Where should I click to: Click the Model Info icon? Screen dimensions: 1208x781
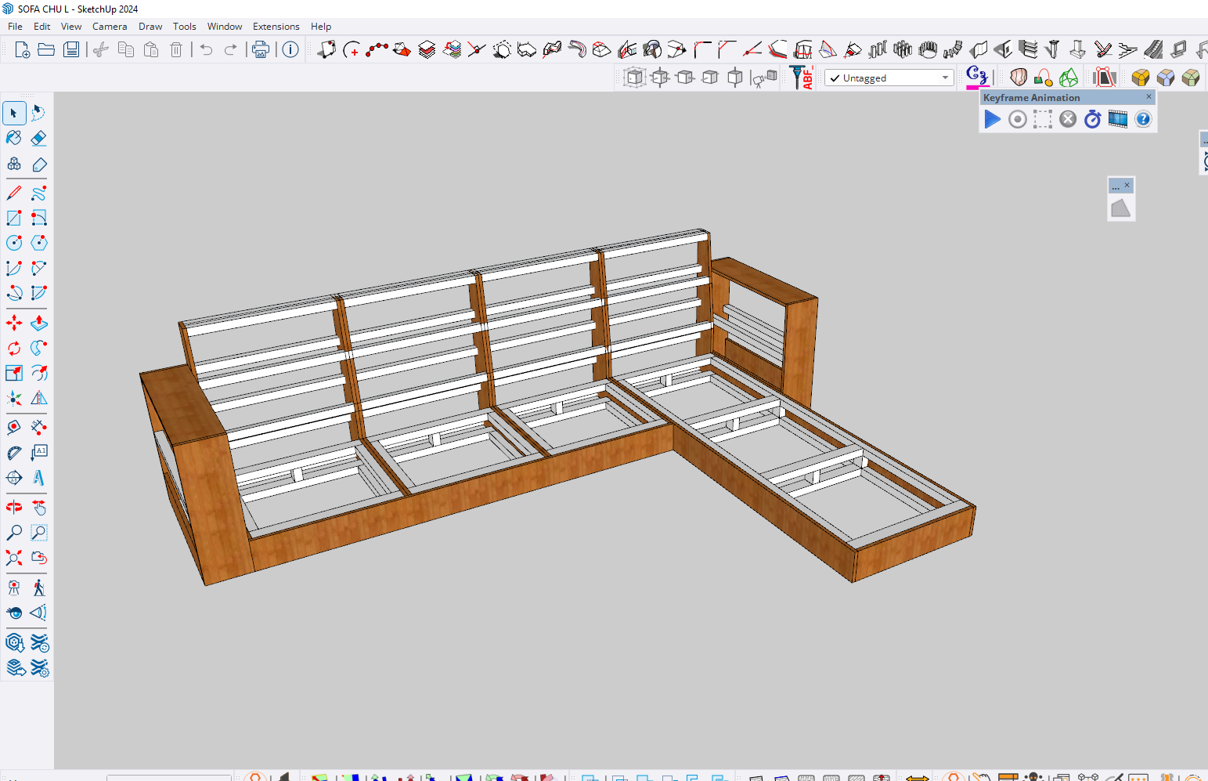pos(290,50)
